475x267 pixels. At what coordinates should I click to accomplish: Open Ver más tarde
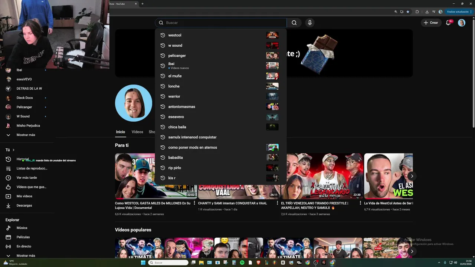(27, 178)
